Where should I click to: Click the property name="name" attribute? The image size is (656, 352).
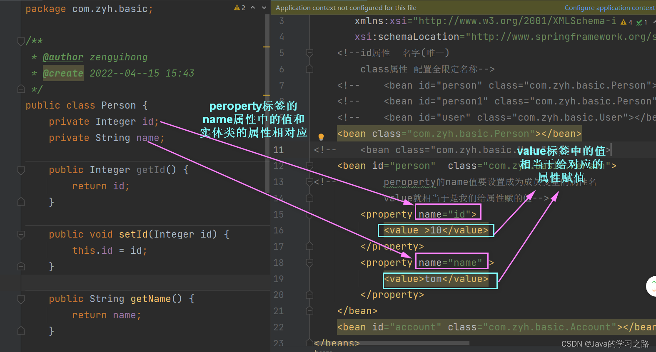[451, 263]
